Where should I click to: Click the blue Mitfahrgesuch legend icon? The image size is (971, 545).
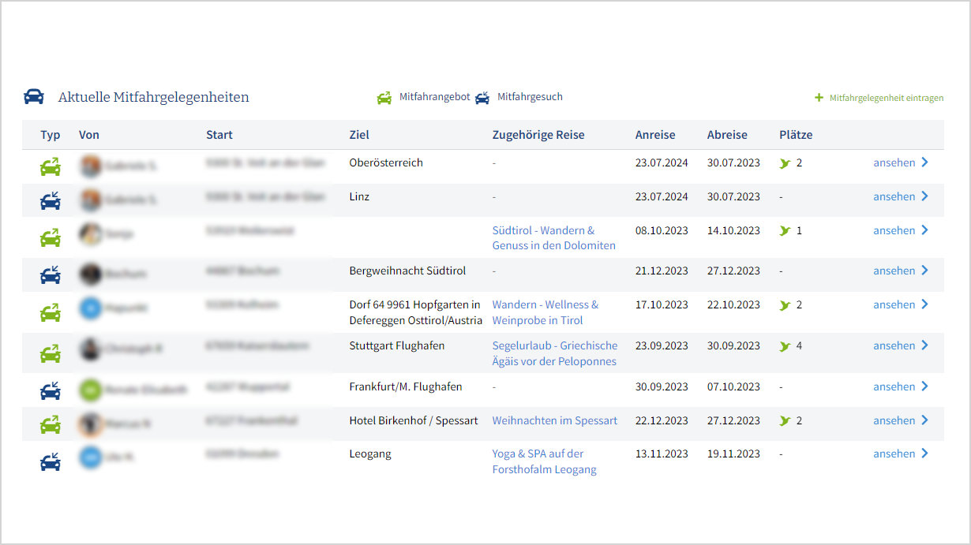tap(482, 98)
